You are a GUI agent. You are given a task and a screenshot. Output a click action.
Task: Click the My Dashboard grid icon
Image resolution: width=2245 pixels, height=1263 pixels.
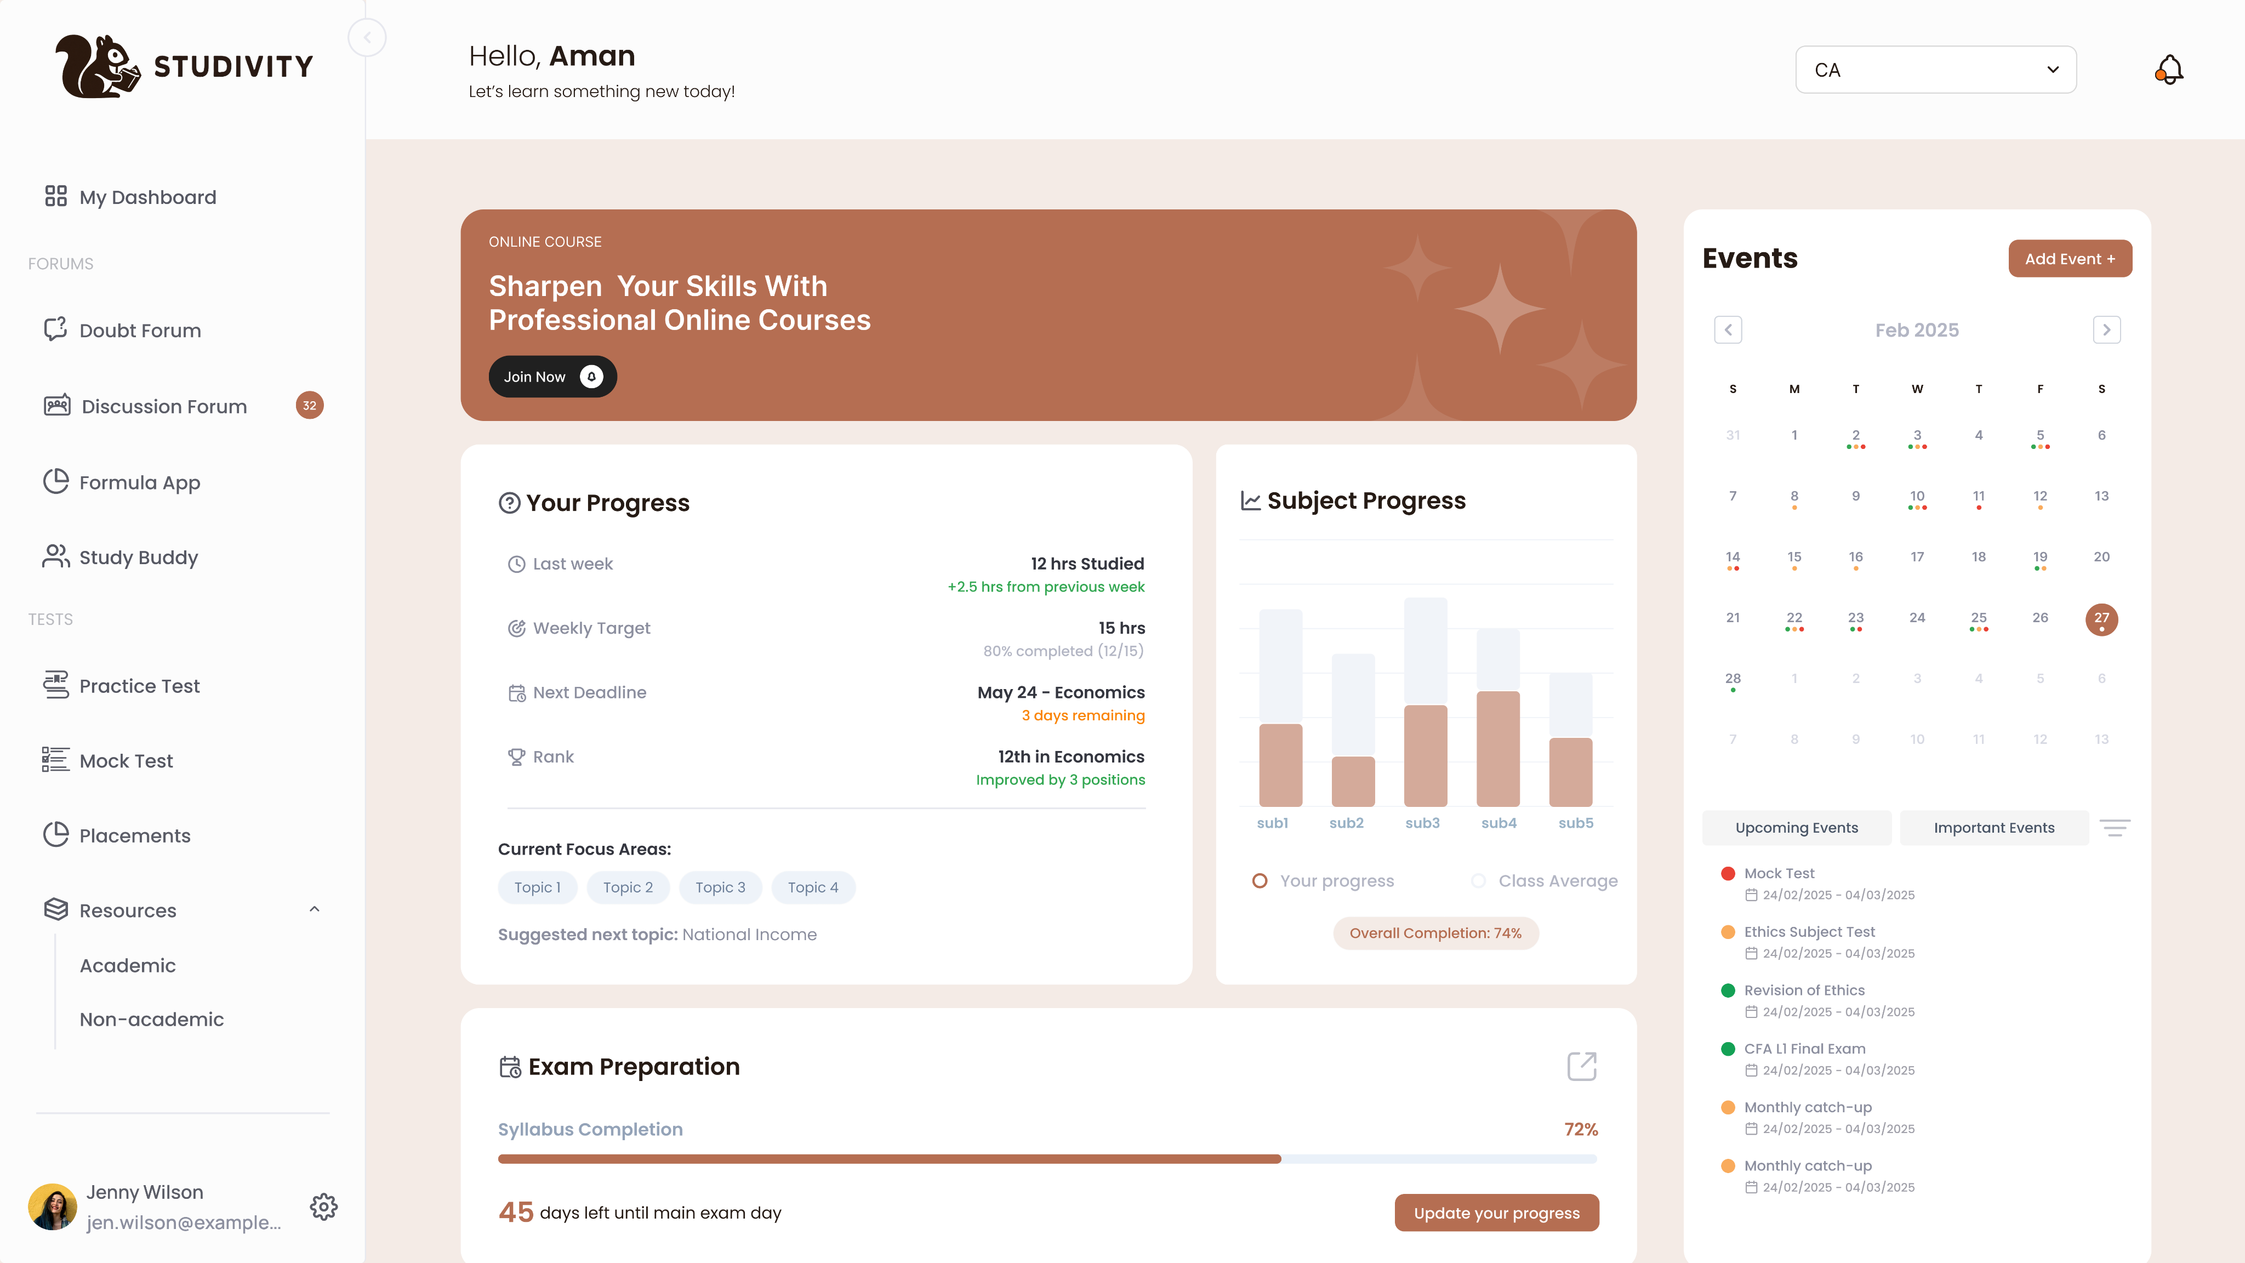coord(56,196)
